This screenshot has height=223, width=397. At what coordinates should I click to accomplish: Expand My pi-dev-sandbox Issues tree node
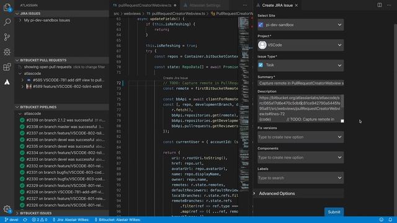[20, 20]
